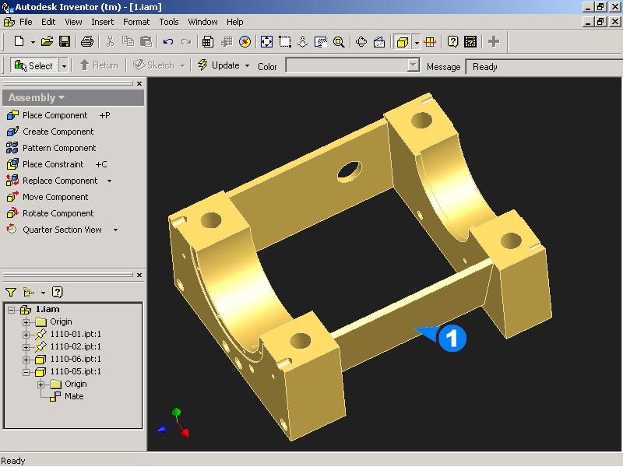Toggle the shaded display mode button
The image size is (623, 467).
[x=402, y=42]
